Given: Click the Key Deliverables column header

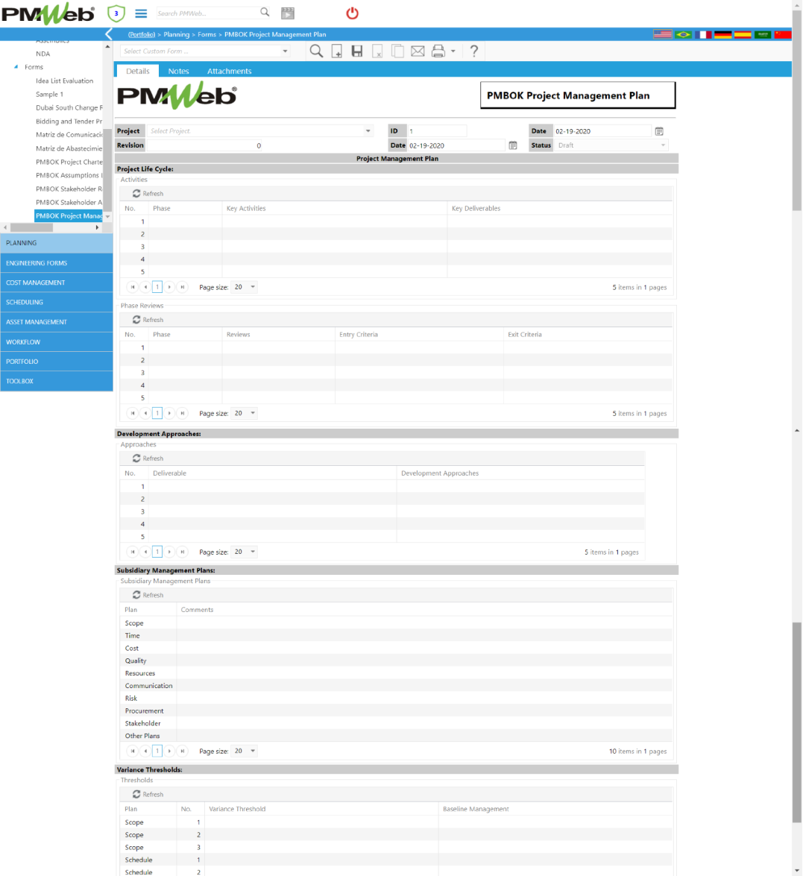Looking at the screenshot, I should click(x=476, y=209).
